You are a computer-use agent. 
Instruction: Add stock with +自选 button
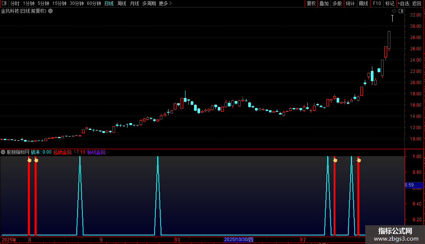pos(403,3)
